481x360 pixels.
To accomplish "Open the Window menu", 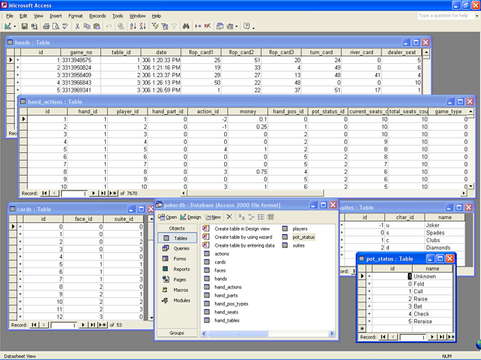I will pos(137,16).
